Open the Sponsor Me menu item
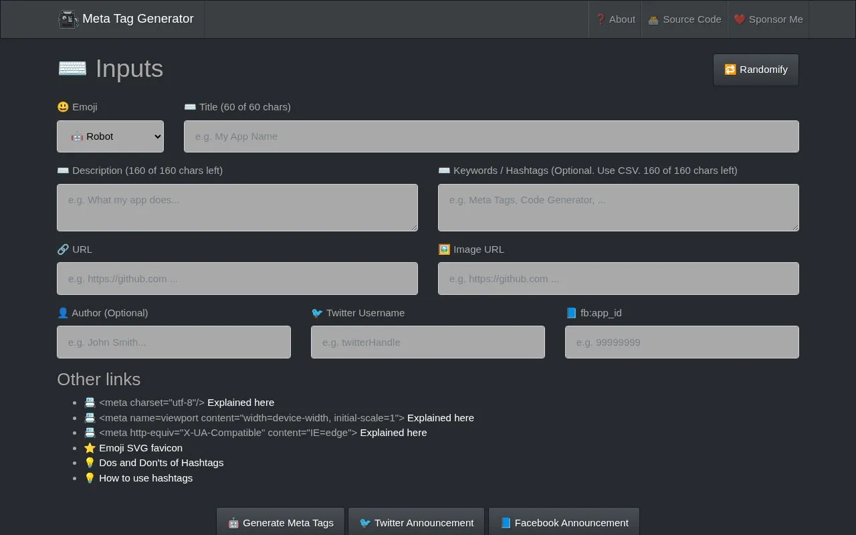Image resolution: width=856 pixels, height=535 pixels. point(768,19)
